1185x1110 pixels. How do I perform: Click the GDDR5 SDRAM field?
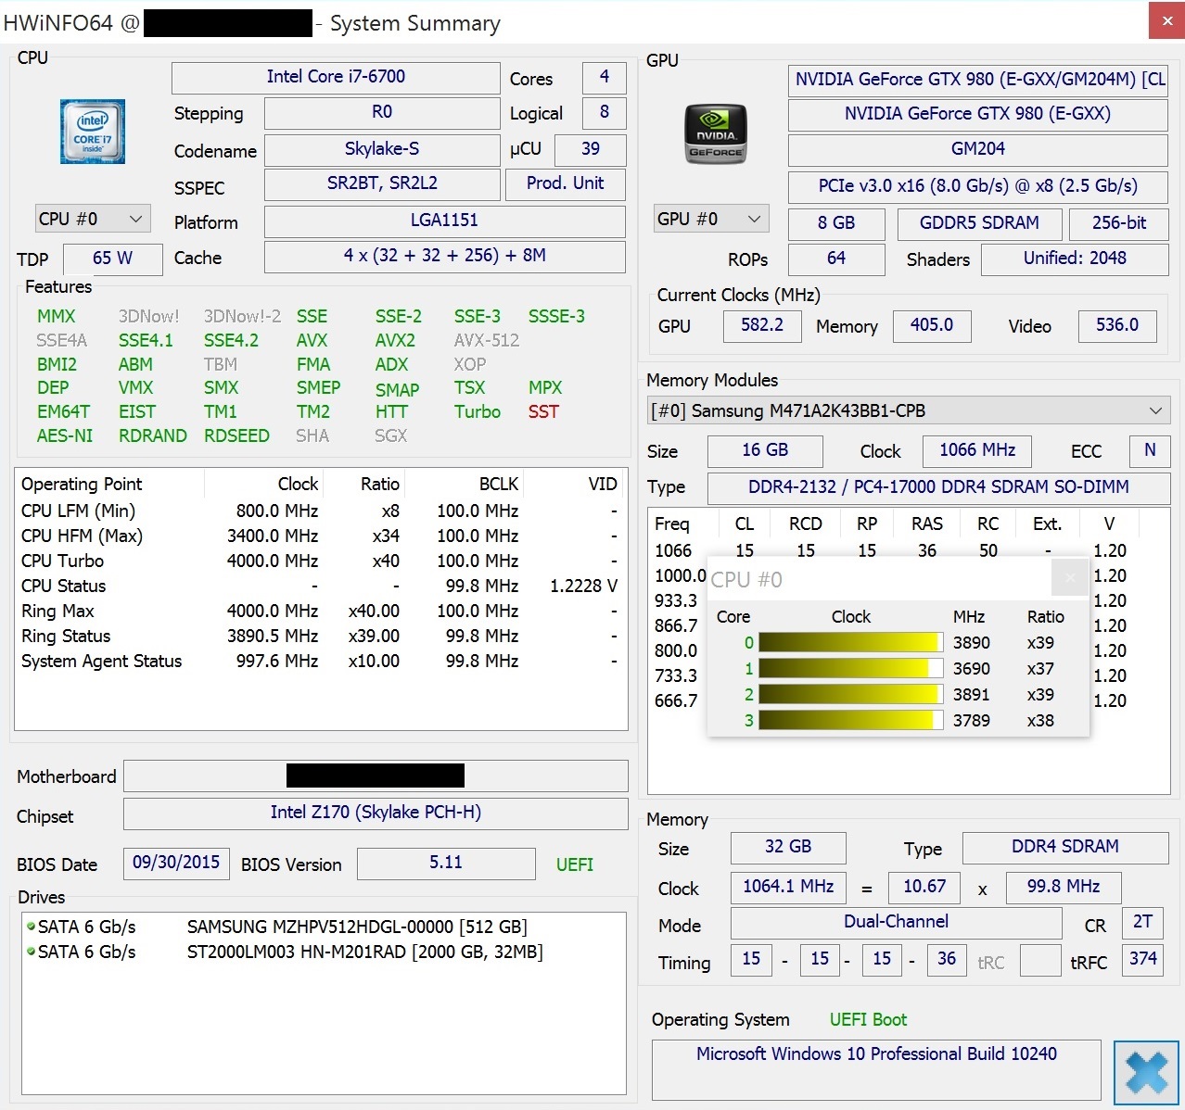979,223
